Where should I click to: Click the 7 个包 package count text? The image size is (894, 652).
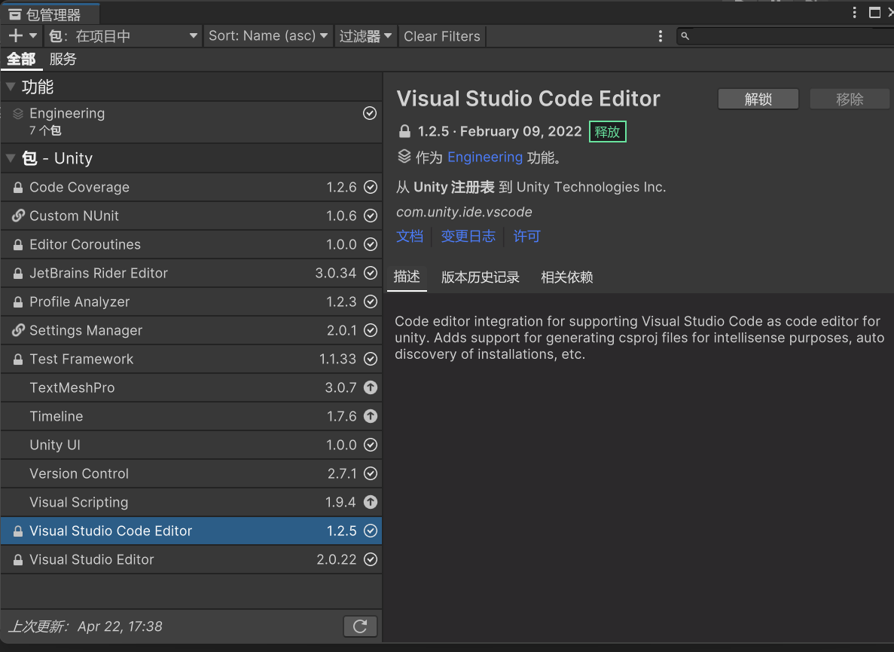point(45,130)
